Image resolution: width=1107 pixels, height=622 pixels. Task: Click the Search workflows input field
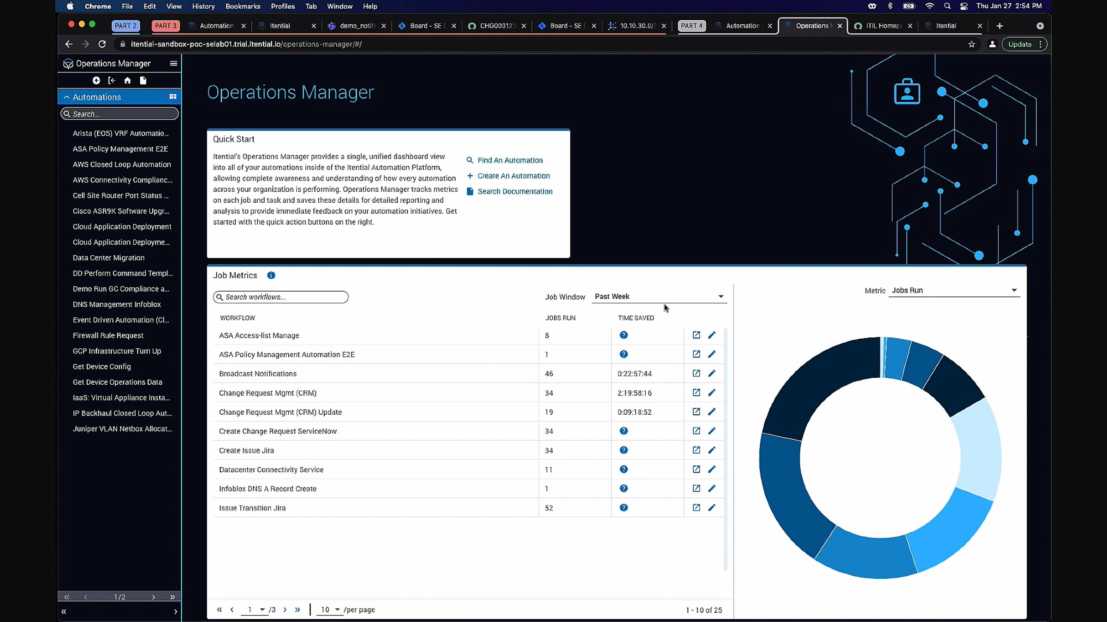coord(281,297)
